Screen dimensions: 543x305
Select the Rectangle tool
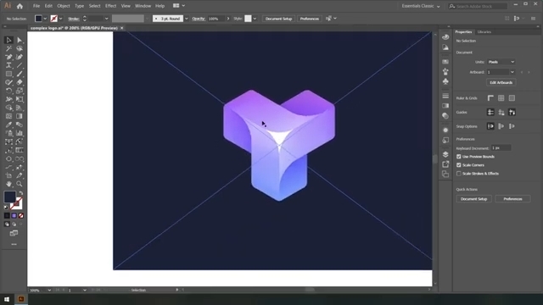click(8, 74)
